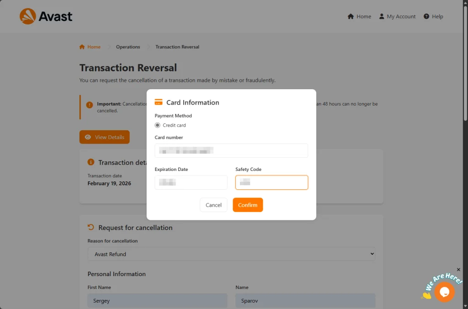468x309 pixels.
Task: Dismiss the 'We Are Here' chat badge
Action: coord(458,270)
